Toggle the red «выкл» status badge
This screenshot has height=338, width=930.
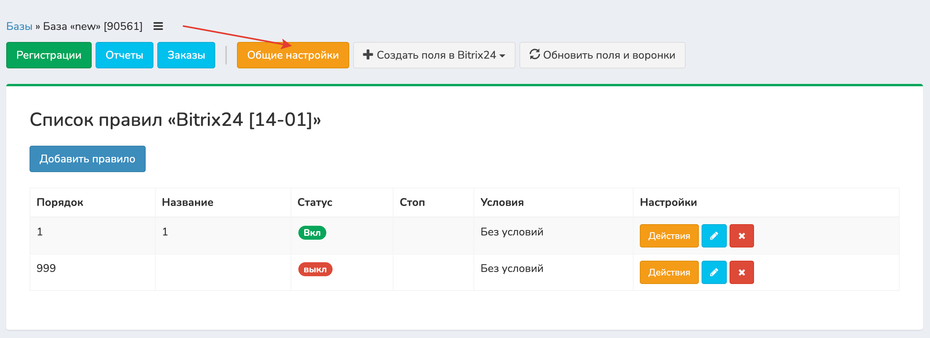(x=315, y=269)
